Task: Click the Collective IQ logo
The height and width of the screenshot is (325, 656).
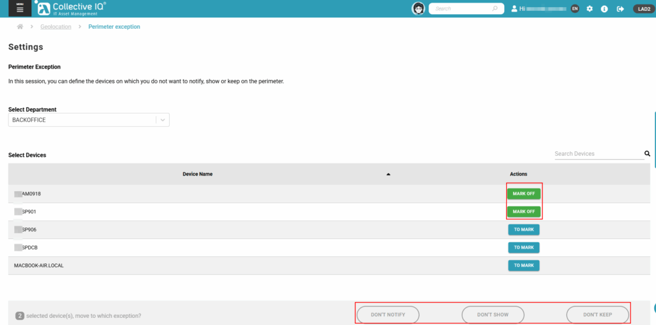Action: tap(70, 8)
